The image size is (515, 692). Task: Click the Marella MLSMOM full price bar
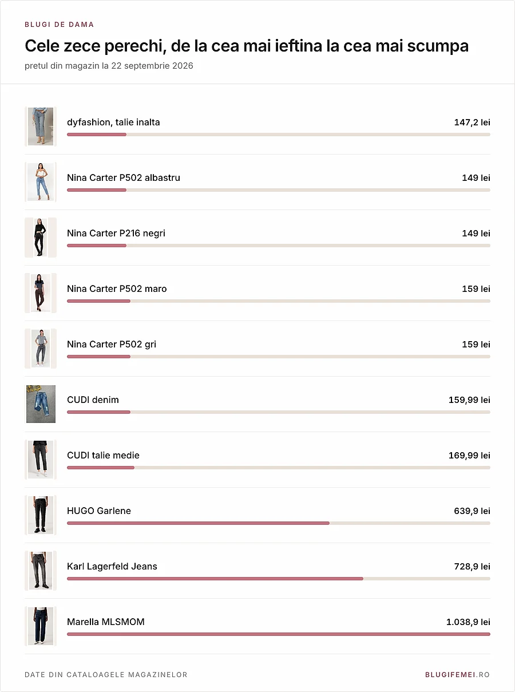[279, 634]
